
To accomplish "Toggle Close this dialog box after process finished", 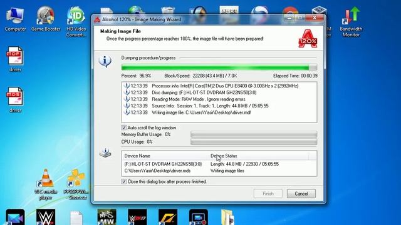I will tap(124, 182).
